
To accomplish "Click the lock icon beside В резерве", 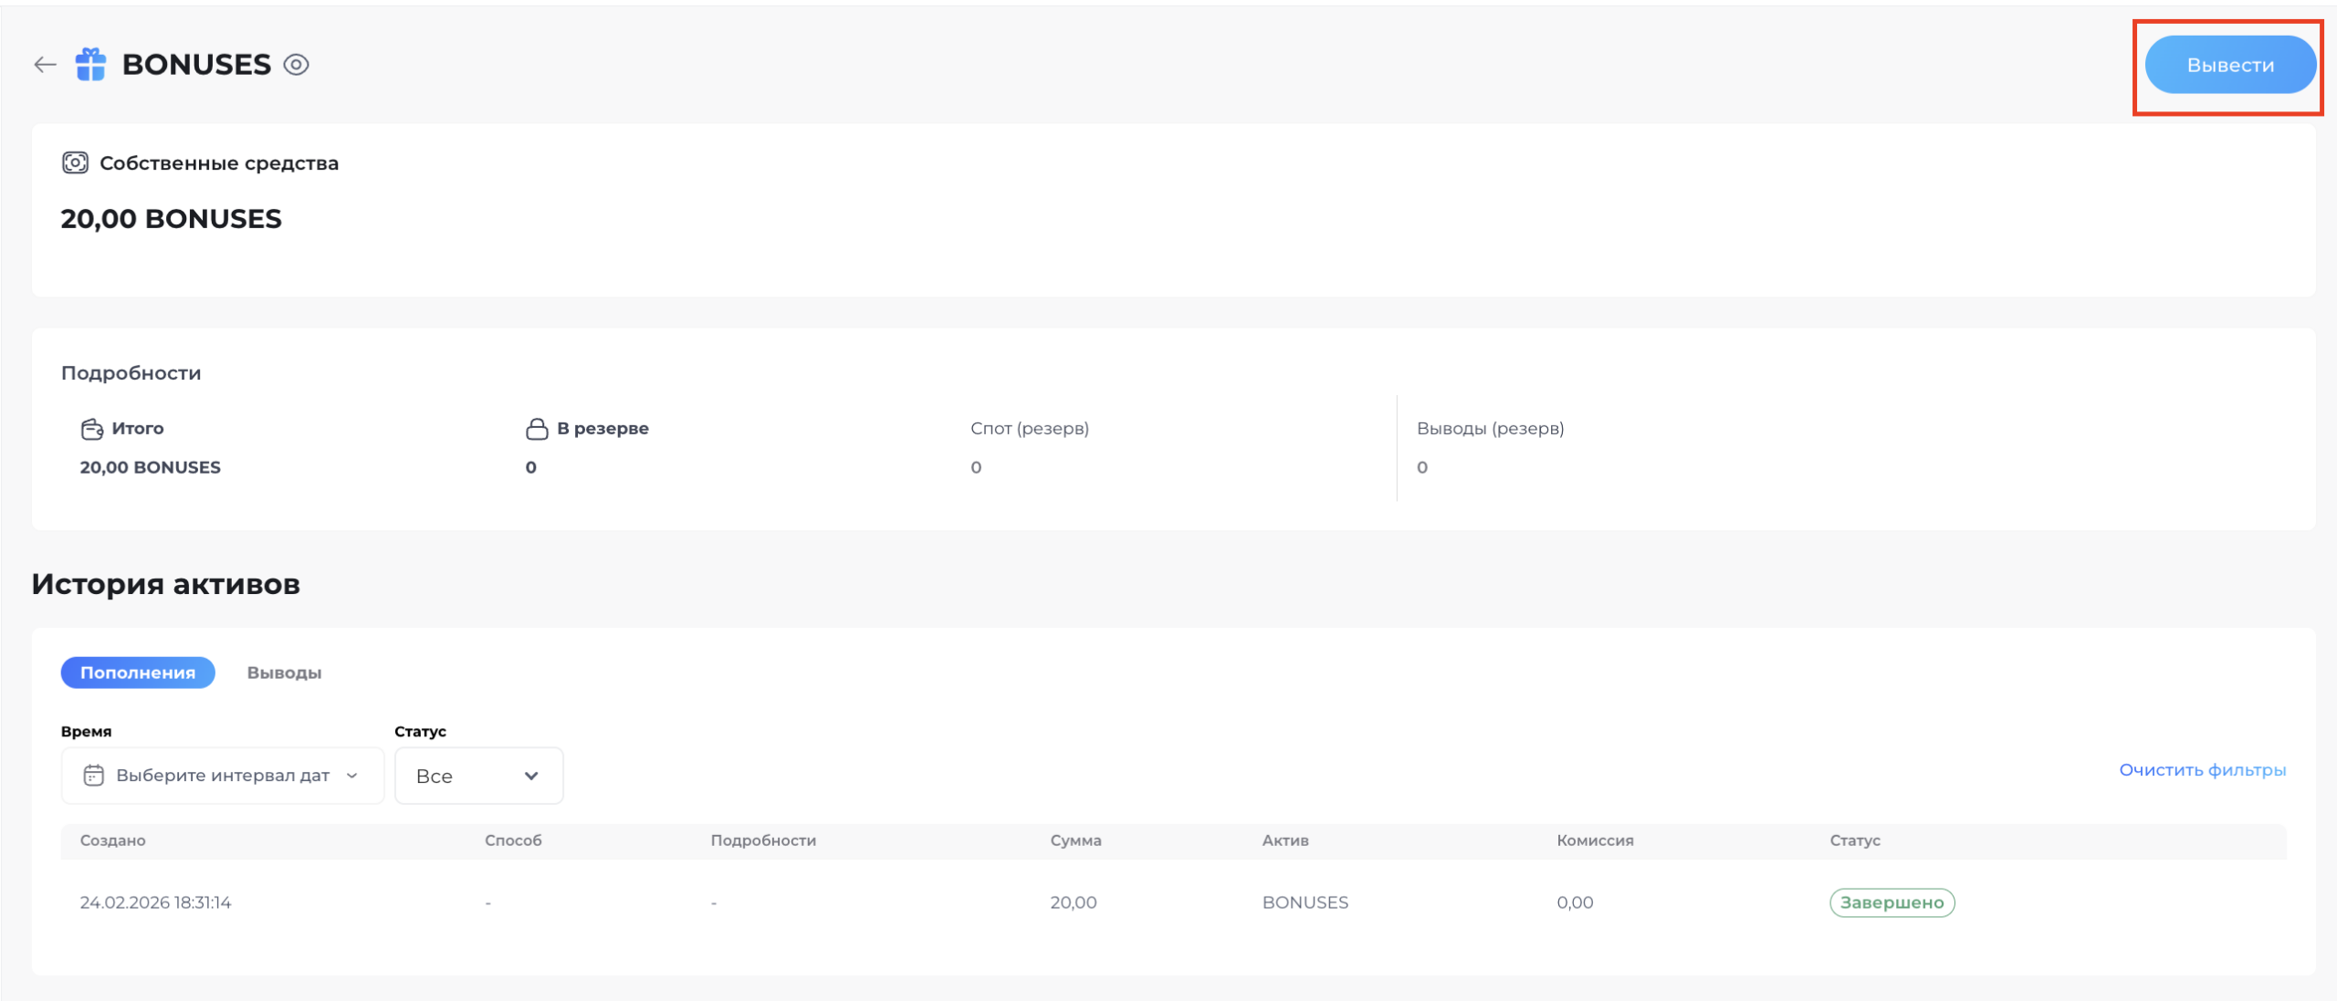I will click(537, 429).
